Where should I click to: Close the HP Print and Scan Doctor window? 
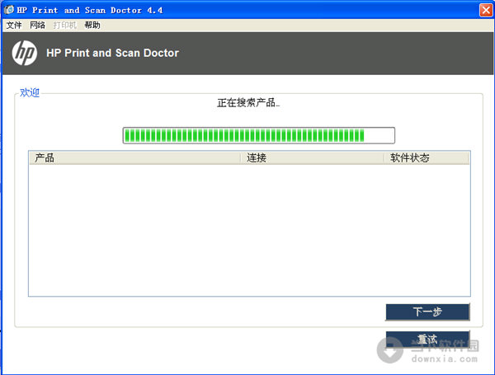[x=486, y=10]
